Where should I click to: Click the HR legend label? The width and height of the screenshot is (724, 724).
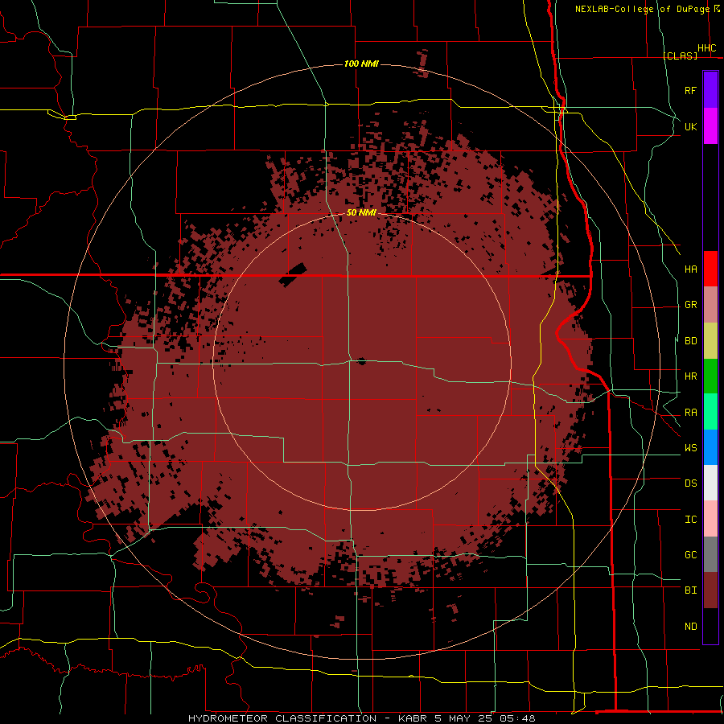(x=690, y=376)
